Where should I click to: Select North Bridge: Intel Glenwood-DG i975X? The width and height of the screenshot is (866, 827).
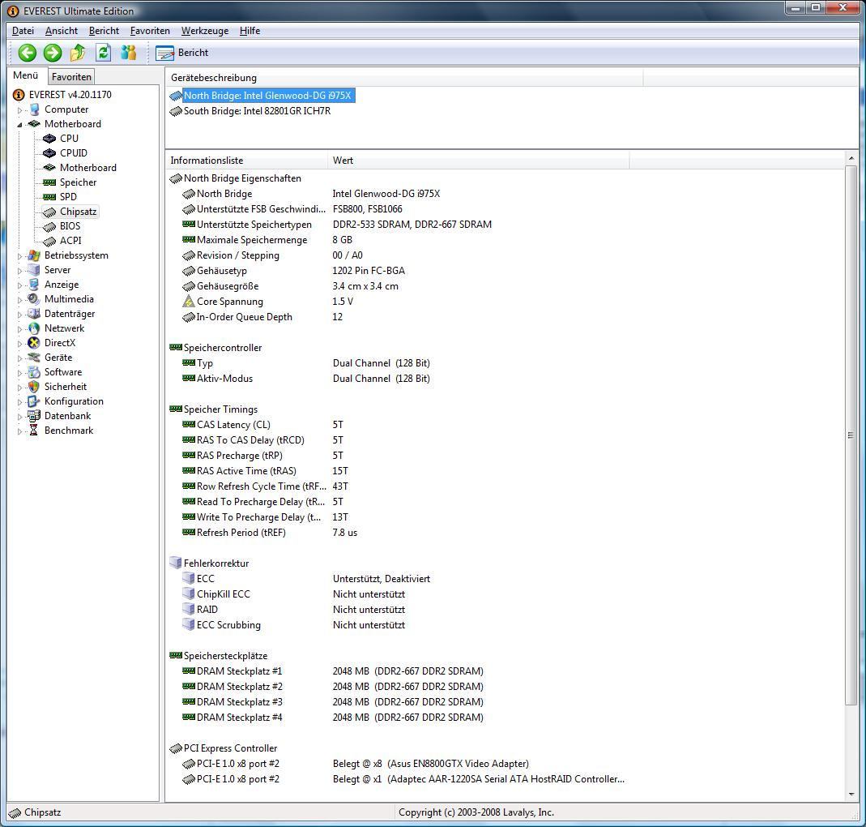267,96
